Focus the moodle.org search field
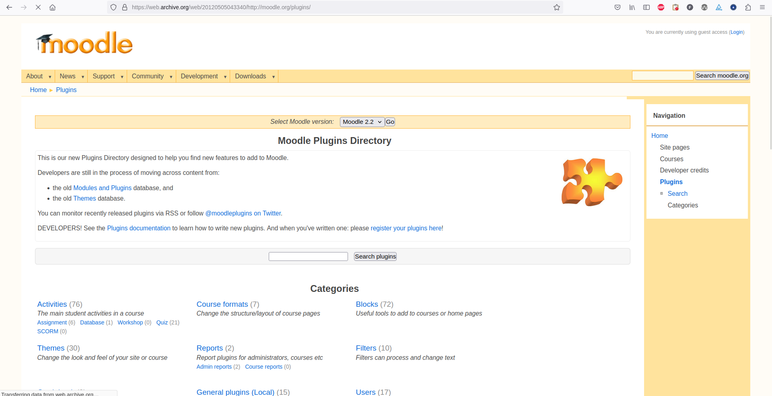This screenshot has width=772, height=396. pos(663,76)
